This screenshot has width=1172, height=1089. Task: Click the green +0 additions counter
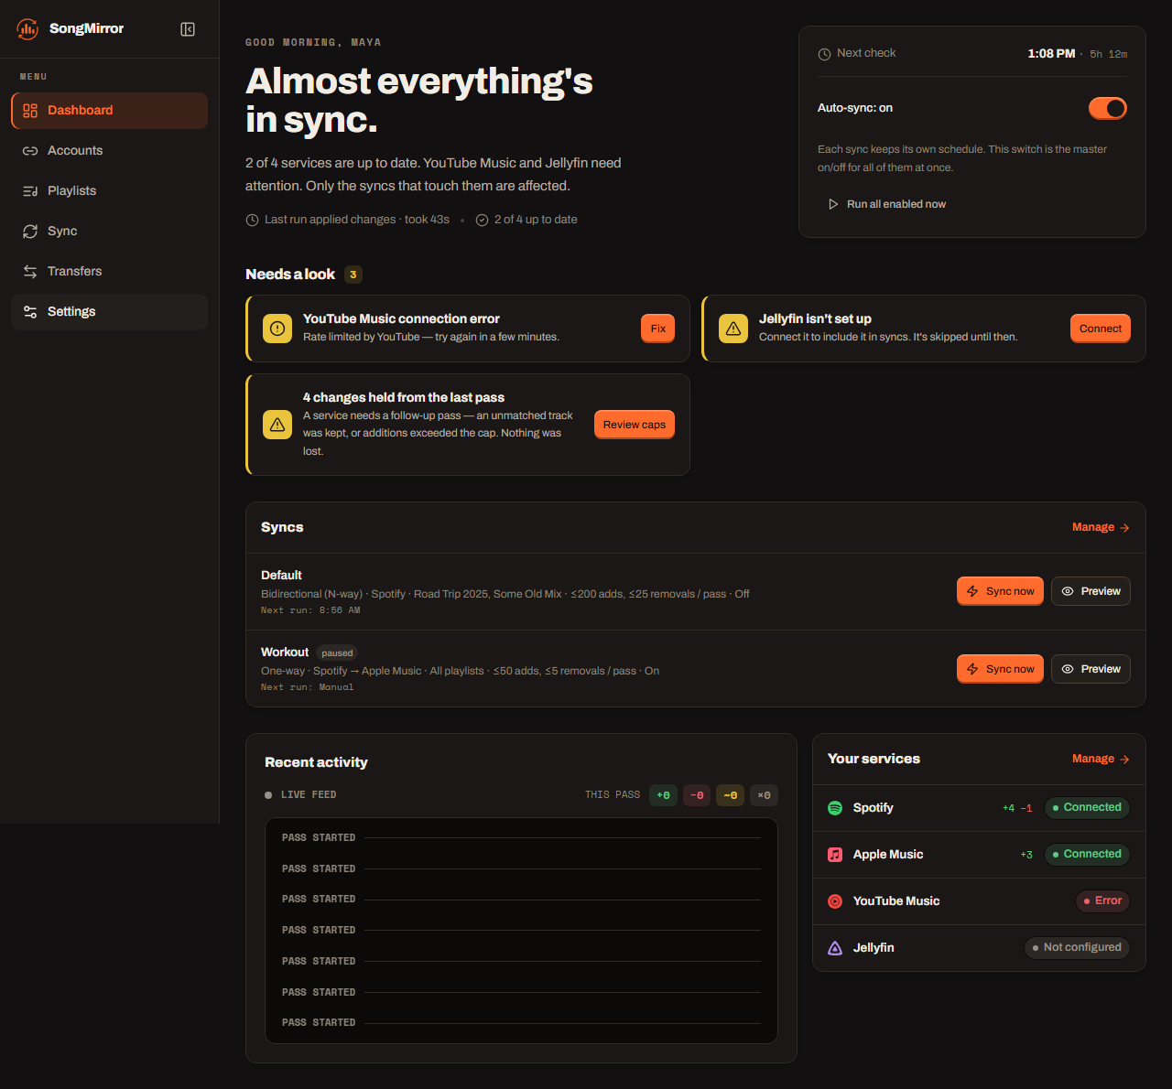click(663, 795)
